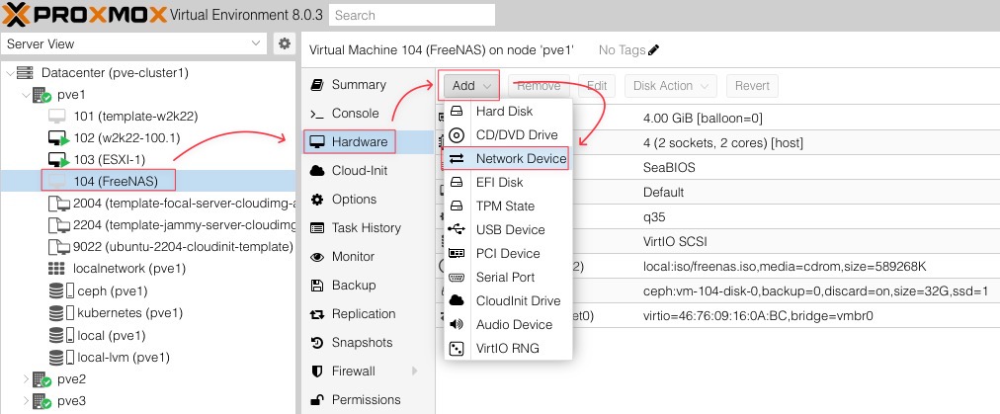The image size is (1000, 414).
Task: Click the USB Device icon in the menu
Action: pos(456,229)
